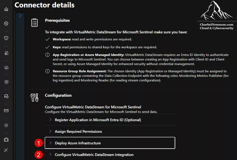Click the checkmark next to Workspace permissions

[x=47, y=39]
